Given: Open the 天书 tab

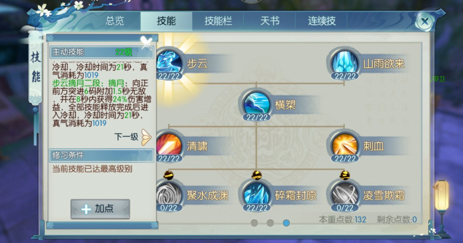Looking at the screenshot, I should [269, 21].
